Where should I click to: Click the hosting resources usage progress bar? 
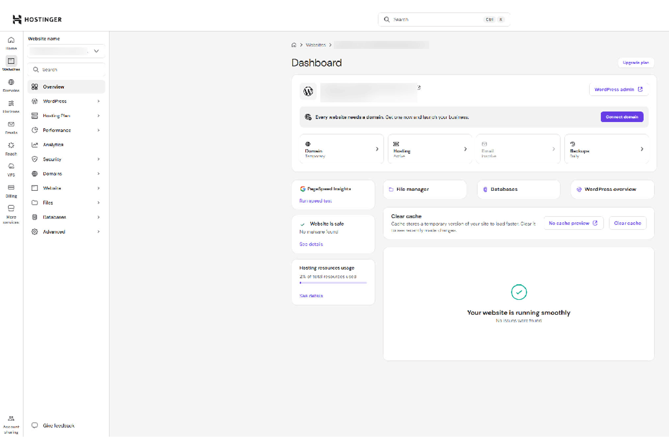coord(333,283)
